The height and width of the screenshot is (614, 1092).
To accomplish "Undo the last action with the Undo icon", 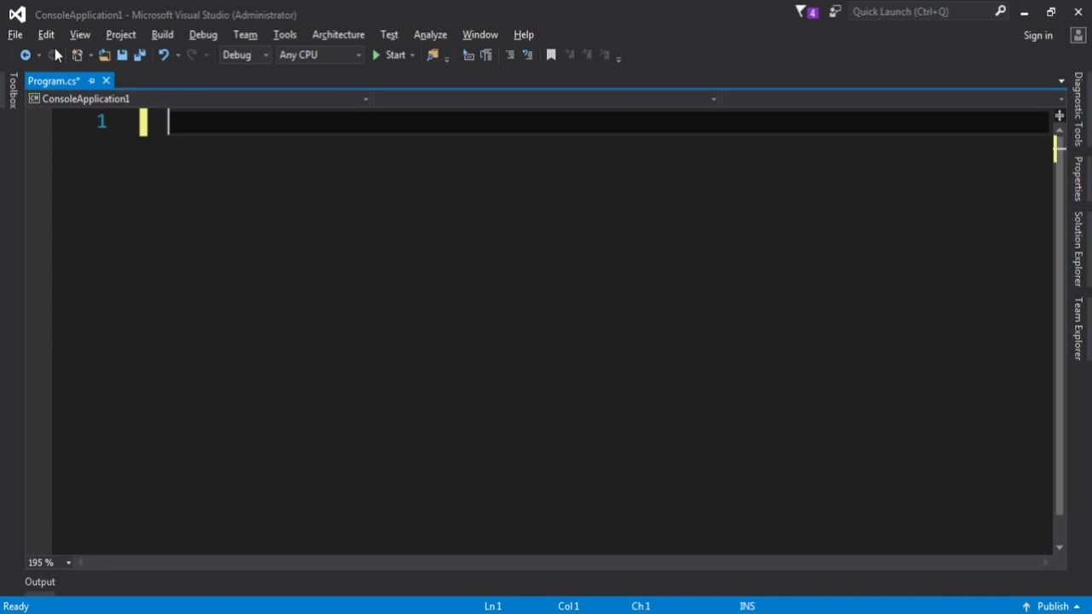I will point(163,55).
